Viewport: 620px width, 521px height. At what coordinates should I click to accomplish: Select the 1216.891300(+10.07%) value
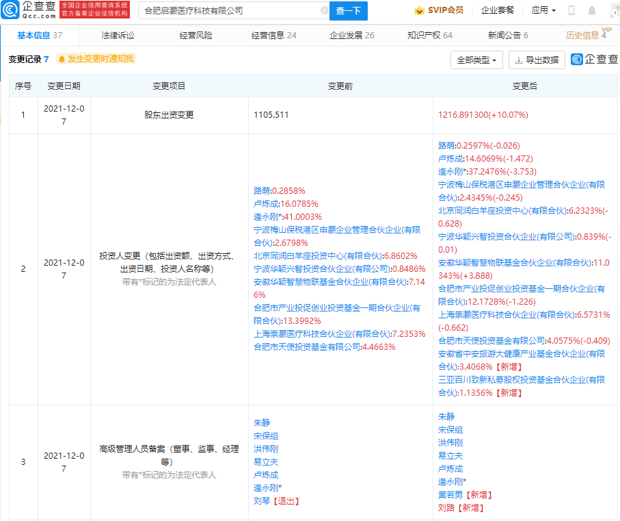(483, 115)
